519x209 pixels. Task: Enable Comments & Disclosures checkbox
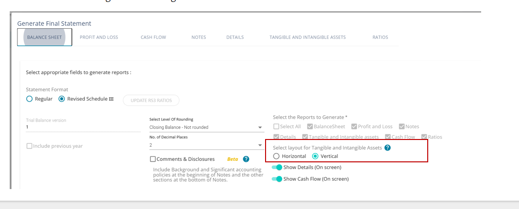point(153,159)
